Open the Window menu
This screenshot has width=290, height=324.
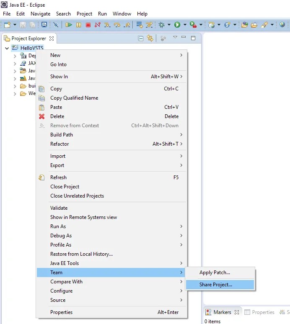click(122, 14)
